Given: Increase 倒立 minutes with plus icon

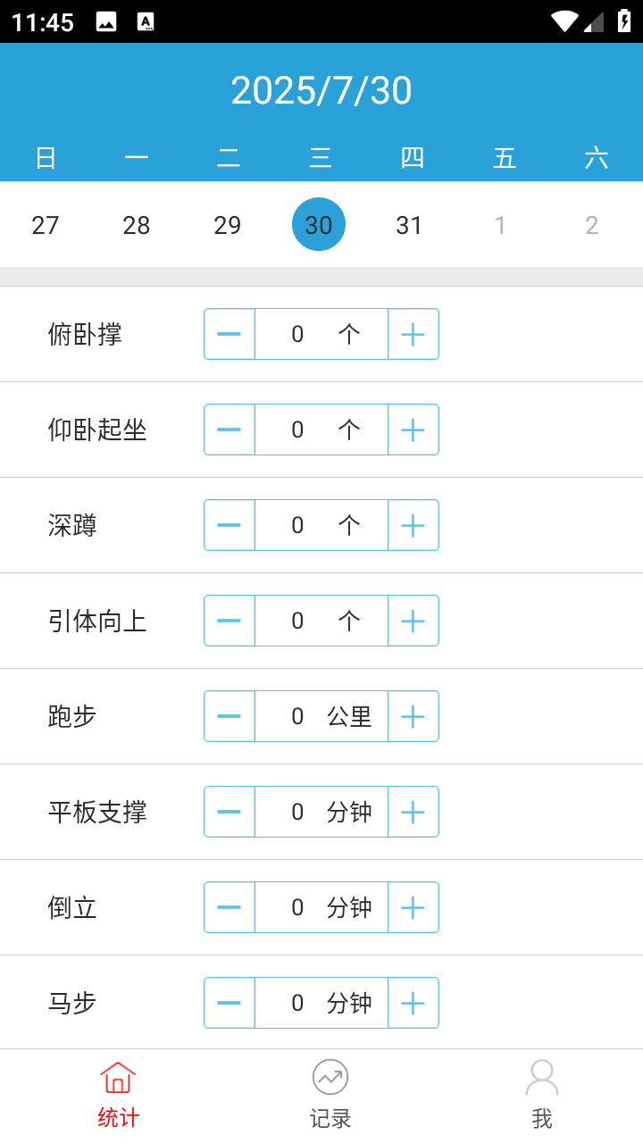Looking at the screenshot, I should pyautogui.click(x=413, y=907).
